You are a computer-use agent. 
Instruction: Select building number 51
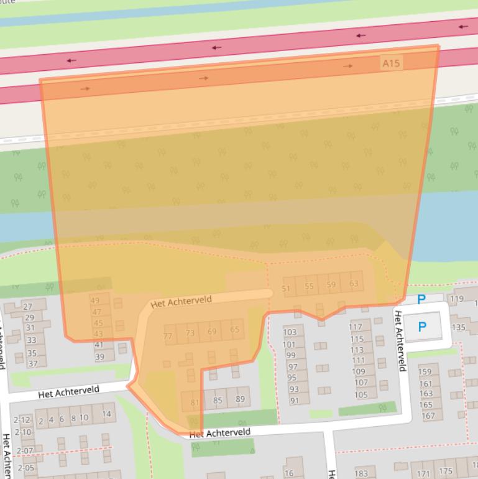(286, 289)
